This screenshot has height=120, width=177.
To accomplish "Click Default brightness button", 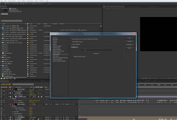I will [x=96, y=54].
